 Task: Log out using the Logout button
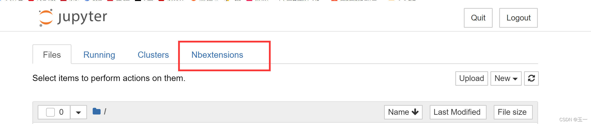(519, 18)
